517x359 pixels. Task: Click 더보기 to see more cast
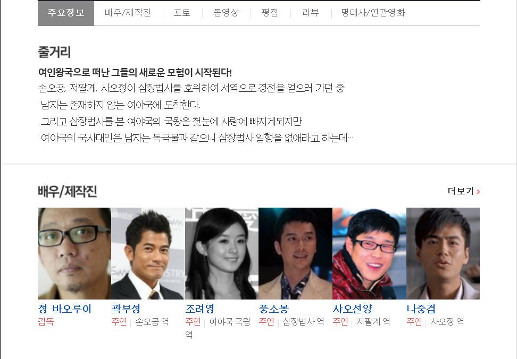tap(461, 191)
